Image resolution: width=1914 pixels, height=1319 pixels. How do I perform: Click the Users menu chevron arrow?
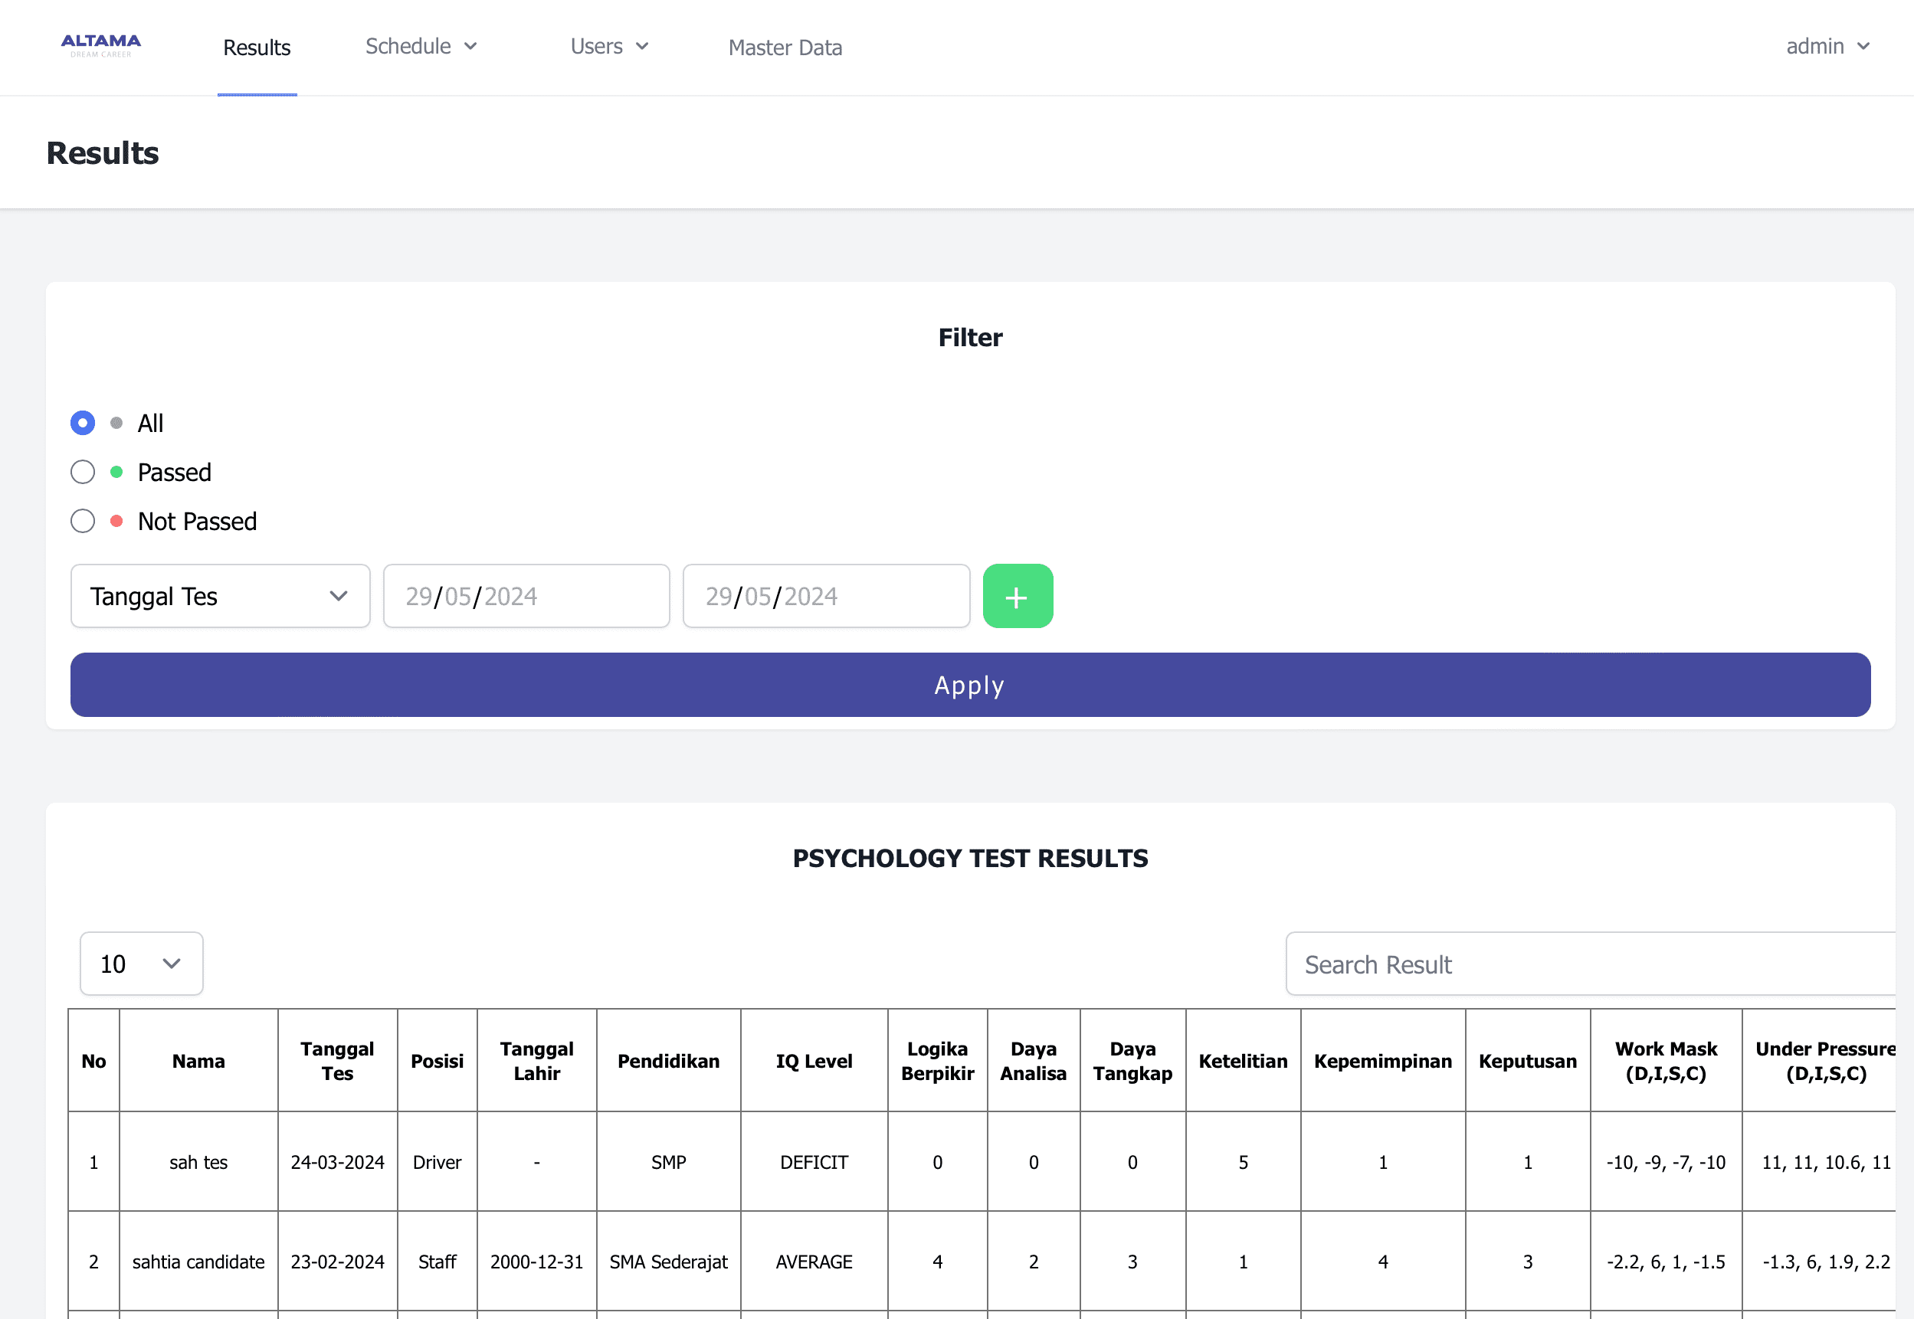[642, 46]
